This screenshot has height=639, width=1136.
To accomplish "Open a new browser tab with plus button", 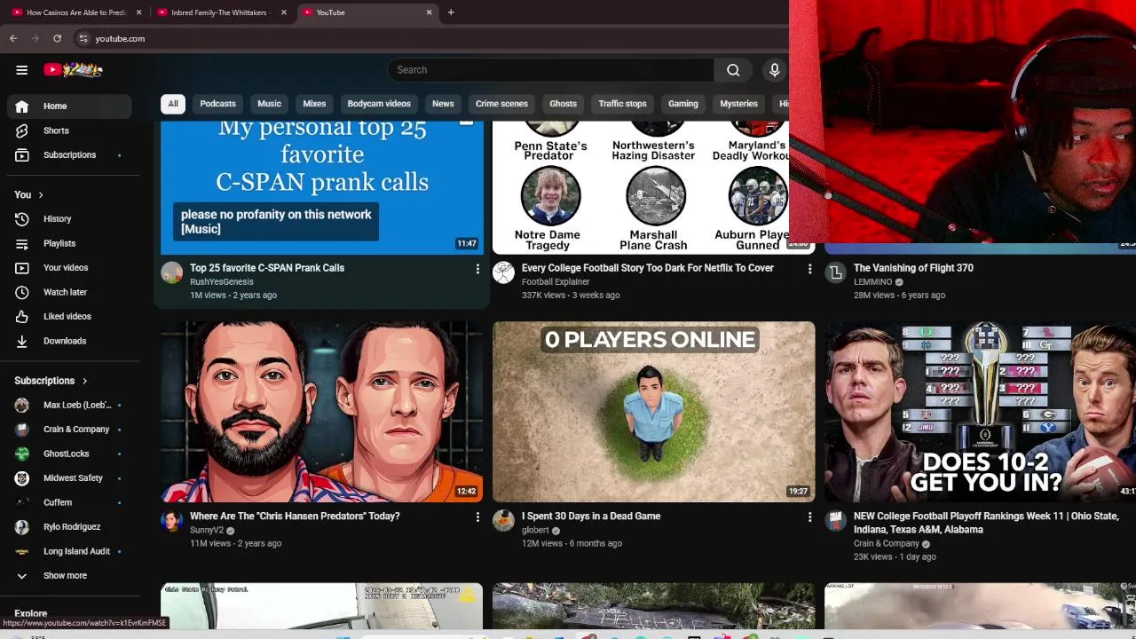I will 451,12.
